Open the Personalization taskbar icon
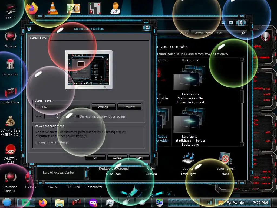The width and height of the screenshot is (277, 208). click(160, 203)
